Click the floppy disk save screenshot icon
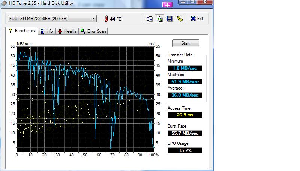 (x=169, y=19)
